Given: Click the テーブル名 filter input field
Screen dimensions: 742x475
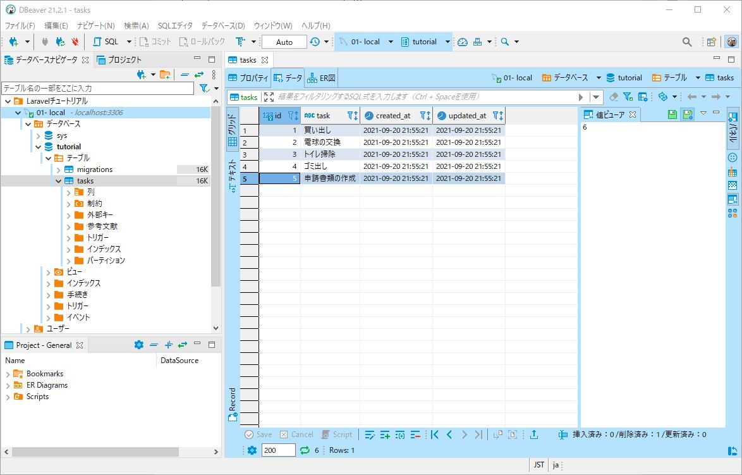Looking at the screenshot, I should pyautogui.click(x=97, y=88).
